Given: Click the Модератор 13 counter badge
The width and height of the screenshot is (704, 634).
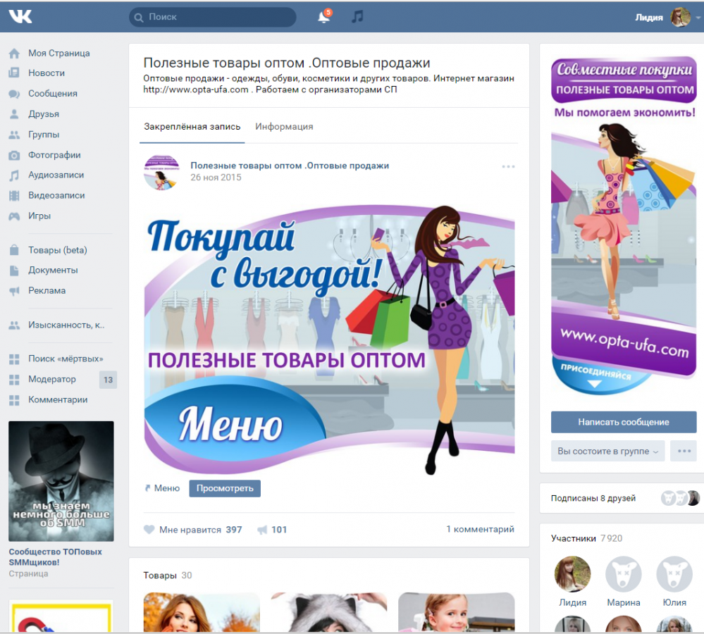Looking at the screenshot, I should pos(109,380).
